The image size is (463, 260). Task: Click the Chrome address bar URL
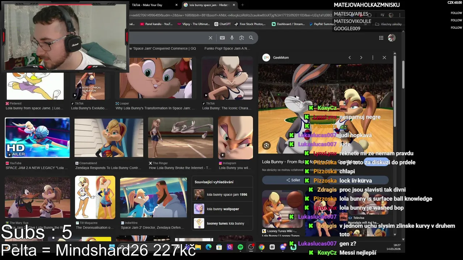(x=230, y=15)
